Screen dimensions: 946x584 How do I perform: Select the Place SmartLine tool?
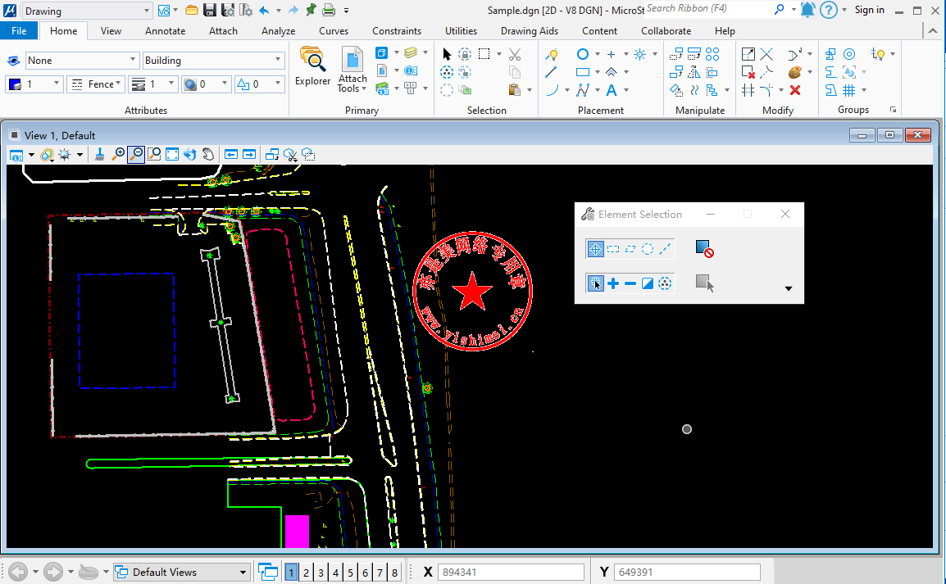552,54
